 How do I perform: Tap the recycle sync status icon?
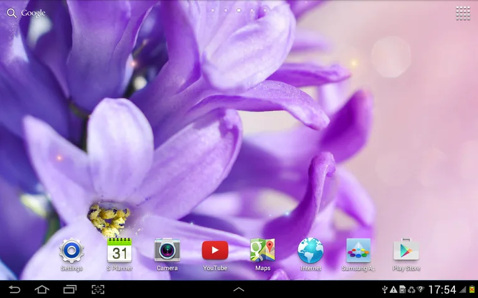pyautogui.click(x=411, y=289)
